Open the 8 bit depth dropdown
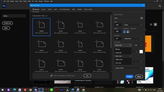Viewport: 164px width, 92px height. coord(138,45)
